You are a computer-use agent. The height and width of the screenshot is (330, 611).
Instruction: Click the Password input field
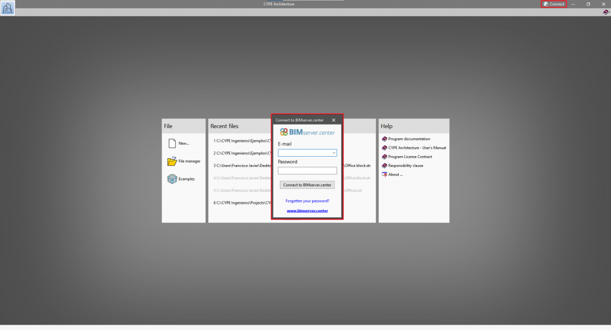pos(307,170)
